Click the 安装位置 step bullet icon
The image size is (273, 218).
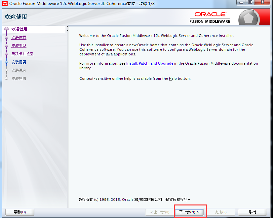pos(6,37)
